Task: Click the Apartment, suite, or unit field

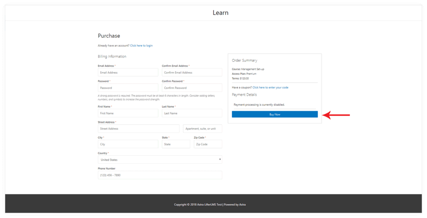Action: pyautogui.click(x=202, y=129)
